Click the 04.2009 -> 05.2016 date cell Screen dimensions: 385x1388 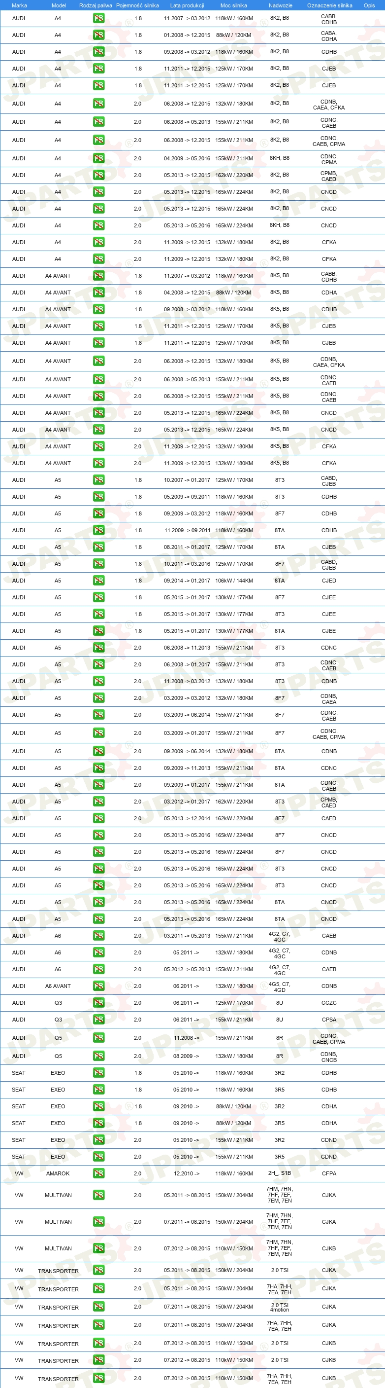pyautogui.click(x=187, y=158)
